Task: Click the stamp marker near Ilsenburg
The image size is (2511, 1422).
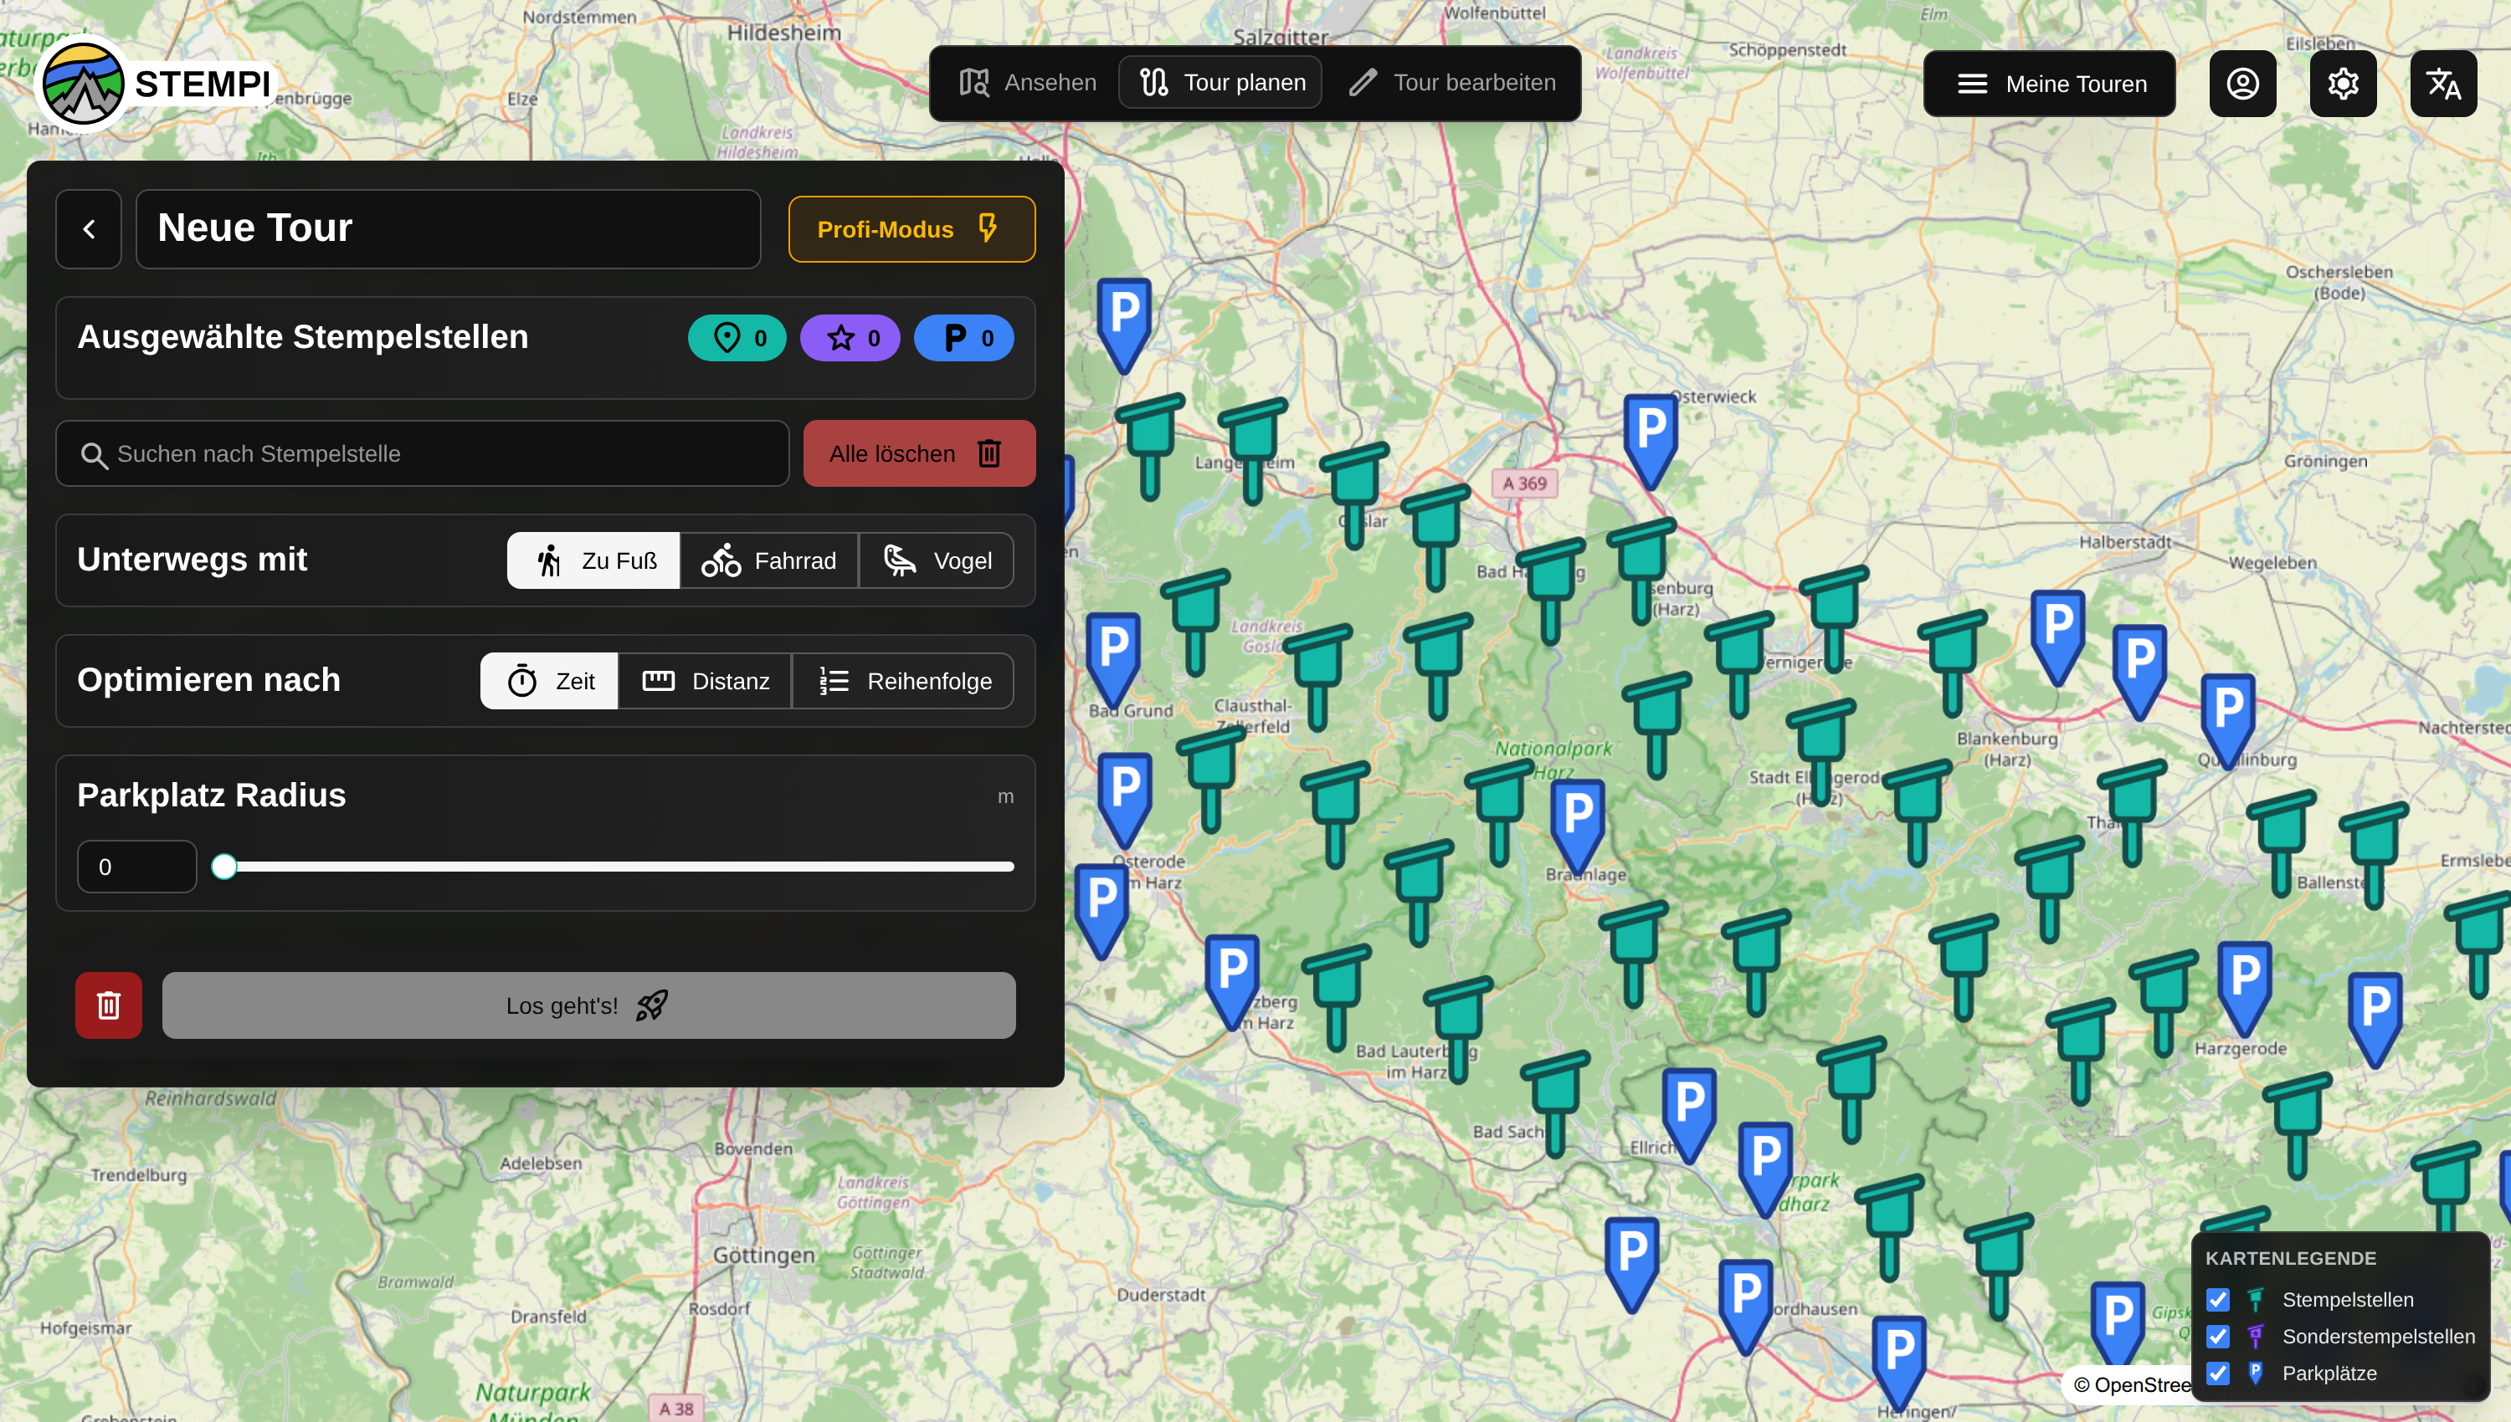Action: [x=1641, y=571]
